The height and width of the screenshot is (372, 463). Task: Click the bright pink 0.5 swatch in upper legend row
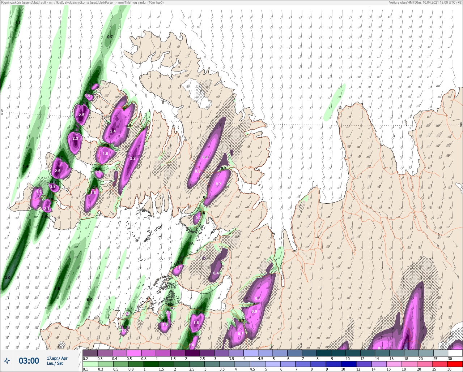coord(134,353)
